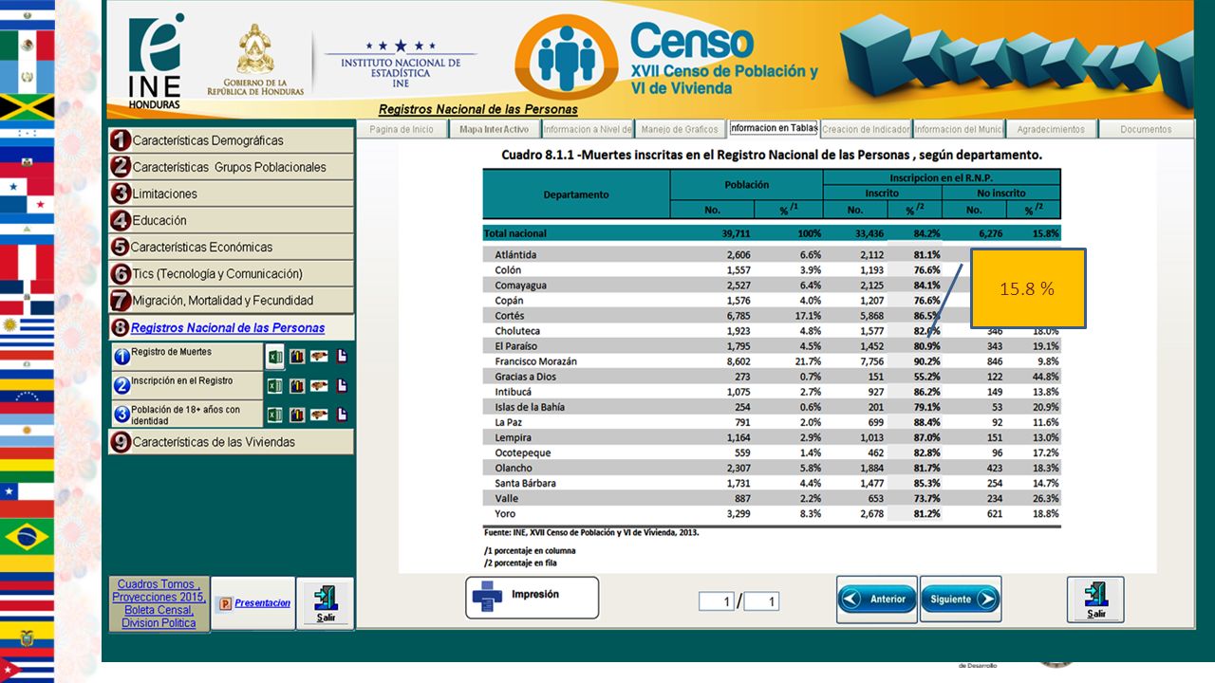Viewport: 1215px width, 683px height.
Task: Click the Islas de la Bahía row label
Action: pos(530,407)
